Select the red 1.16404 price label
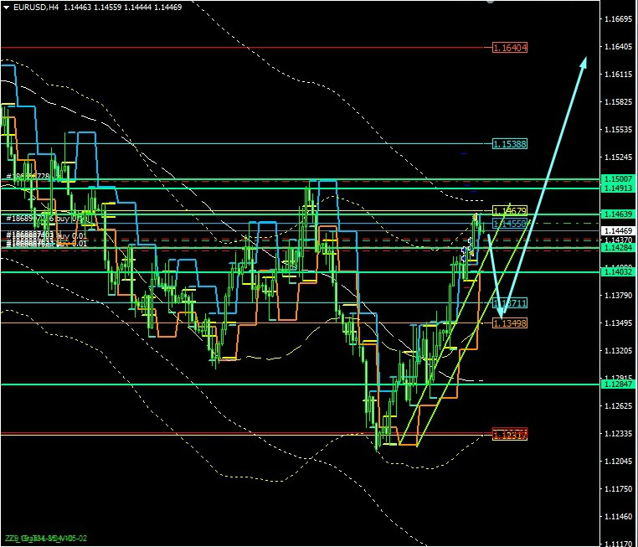 click(x=509, y=48)
